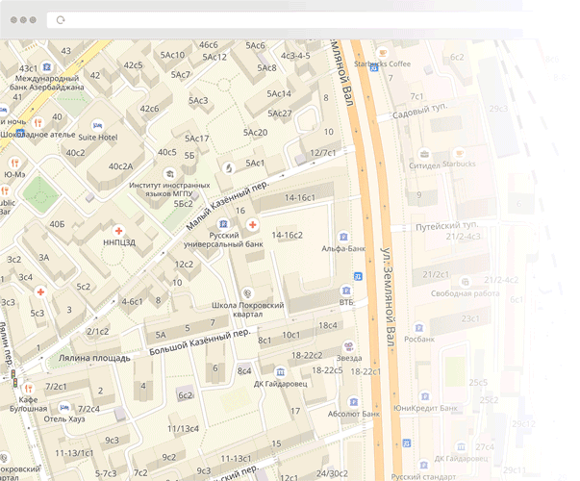Select the Большой Казённый пер. street label

200,342
